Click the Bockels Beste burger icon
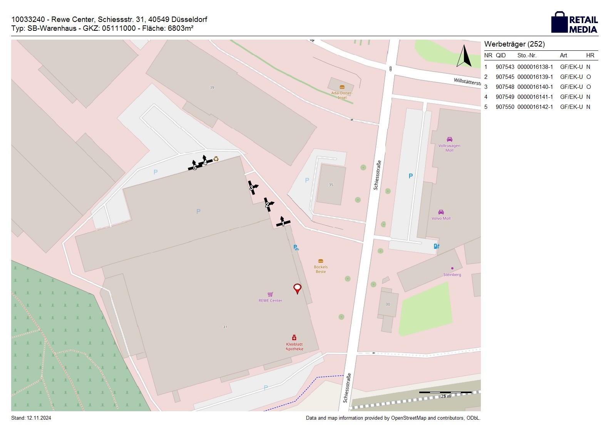Viewport: 611px width, 432px height. [321, 261]
